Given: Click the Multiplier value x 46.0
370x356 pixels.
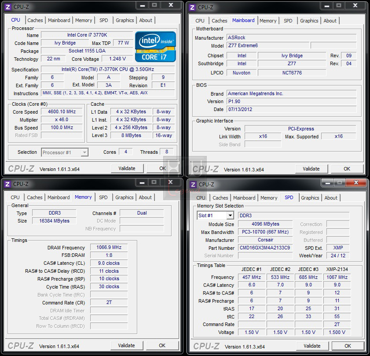Looking at the screenshot, I should (x=62, y=120).
